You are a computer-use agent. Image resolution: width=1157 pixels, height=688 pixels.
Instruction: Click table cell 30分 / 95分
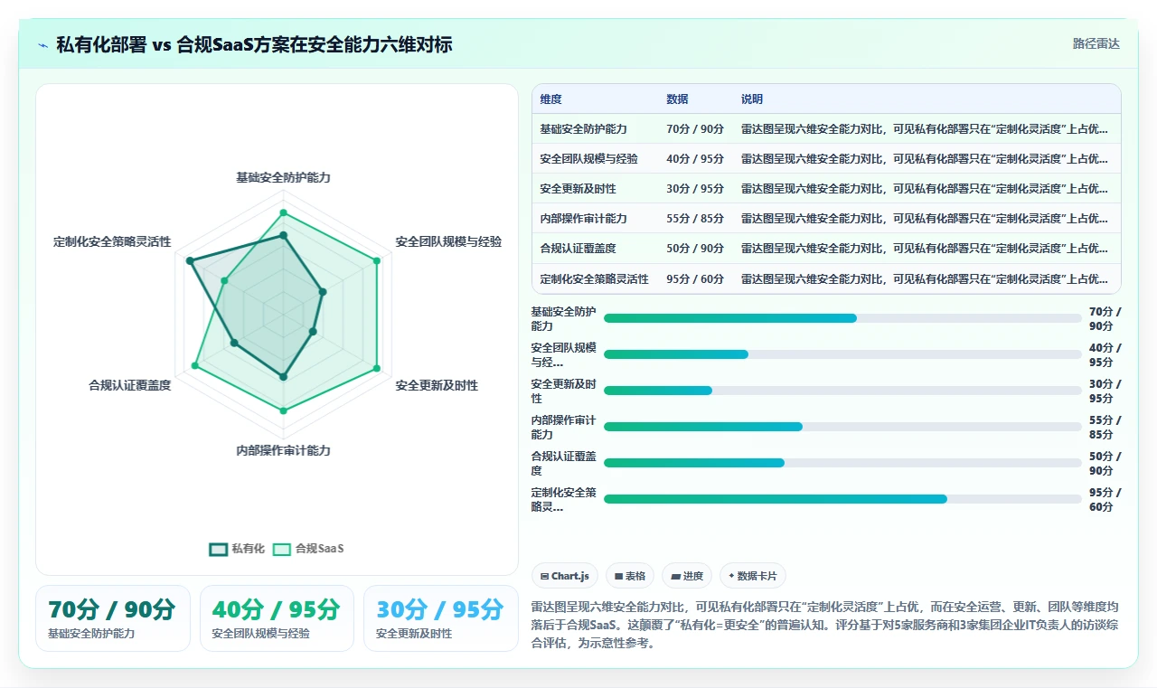click(695, 189)
